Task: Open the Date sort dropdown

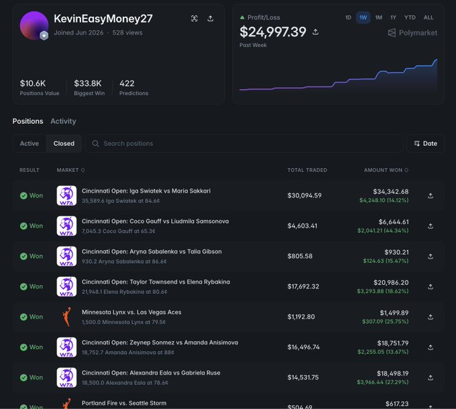Action: click(425, 143)
